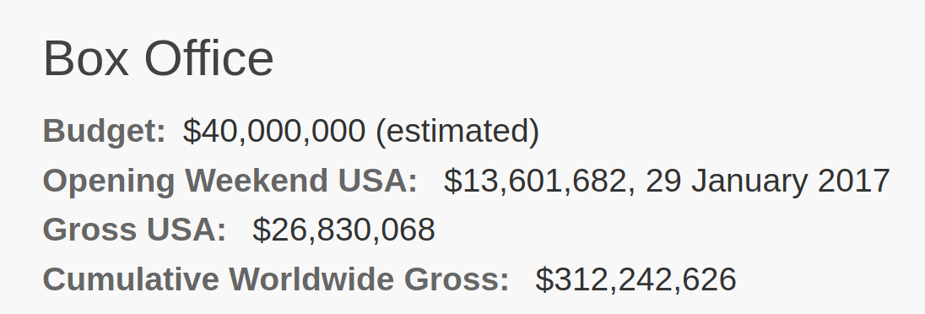This screenshot has width=925, height=314.
Task: Click the word Cumulative in the last row
Action: click(x=131, y=279)
